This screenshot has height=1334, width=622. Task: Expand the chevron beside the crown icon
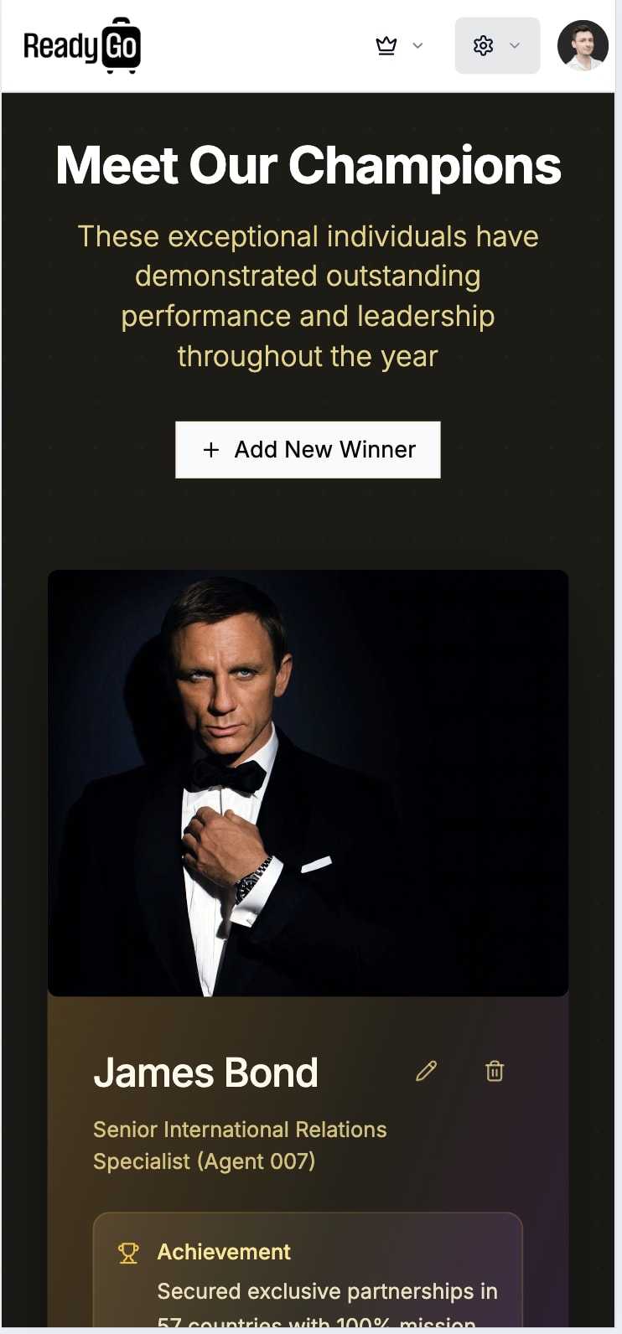[417, 45]
